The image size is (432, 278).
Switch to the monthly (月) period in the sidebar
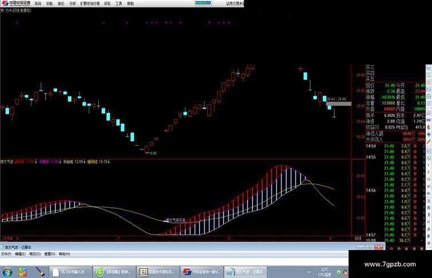pyautogui.click(x=429, y=215)
